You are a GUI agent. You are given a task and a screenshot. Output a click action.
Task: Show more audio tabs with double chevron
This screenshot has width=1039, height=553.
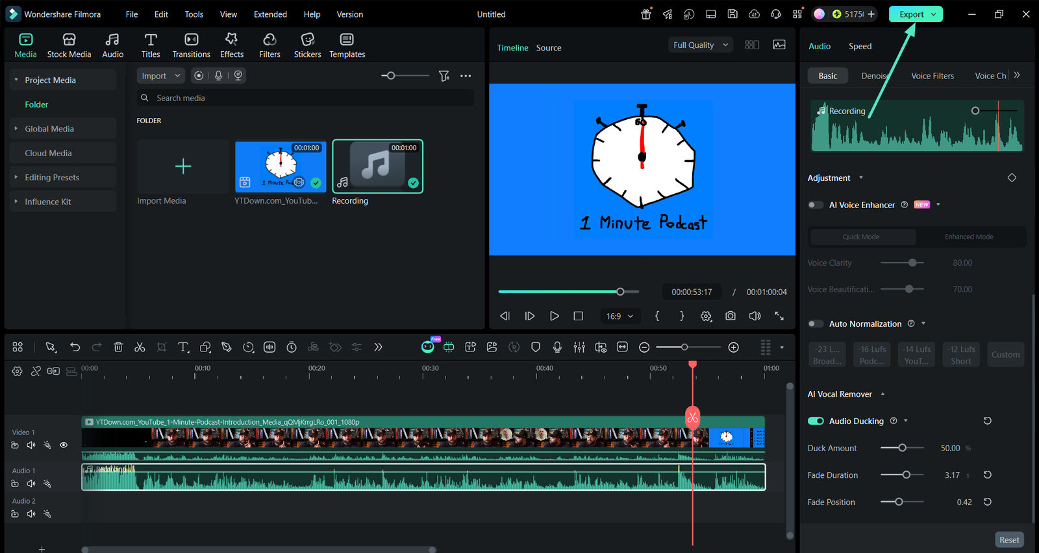[x=1017, y=75]
